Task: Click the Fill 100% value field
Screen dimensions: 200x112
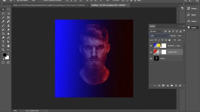Action: pos(179,40)
